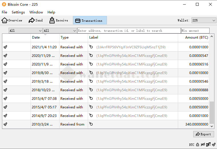Screen dimensions: 217x149
Task: Click the sync checkmark in status bar
Action: (213, 145)
